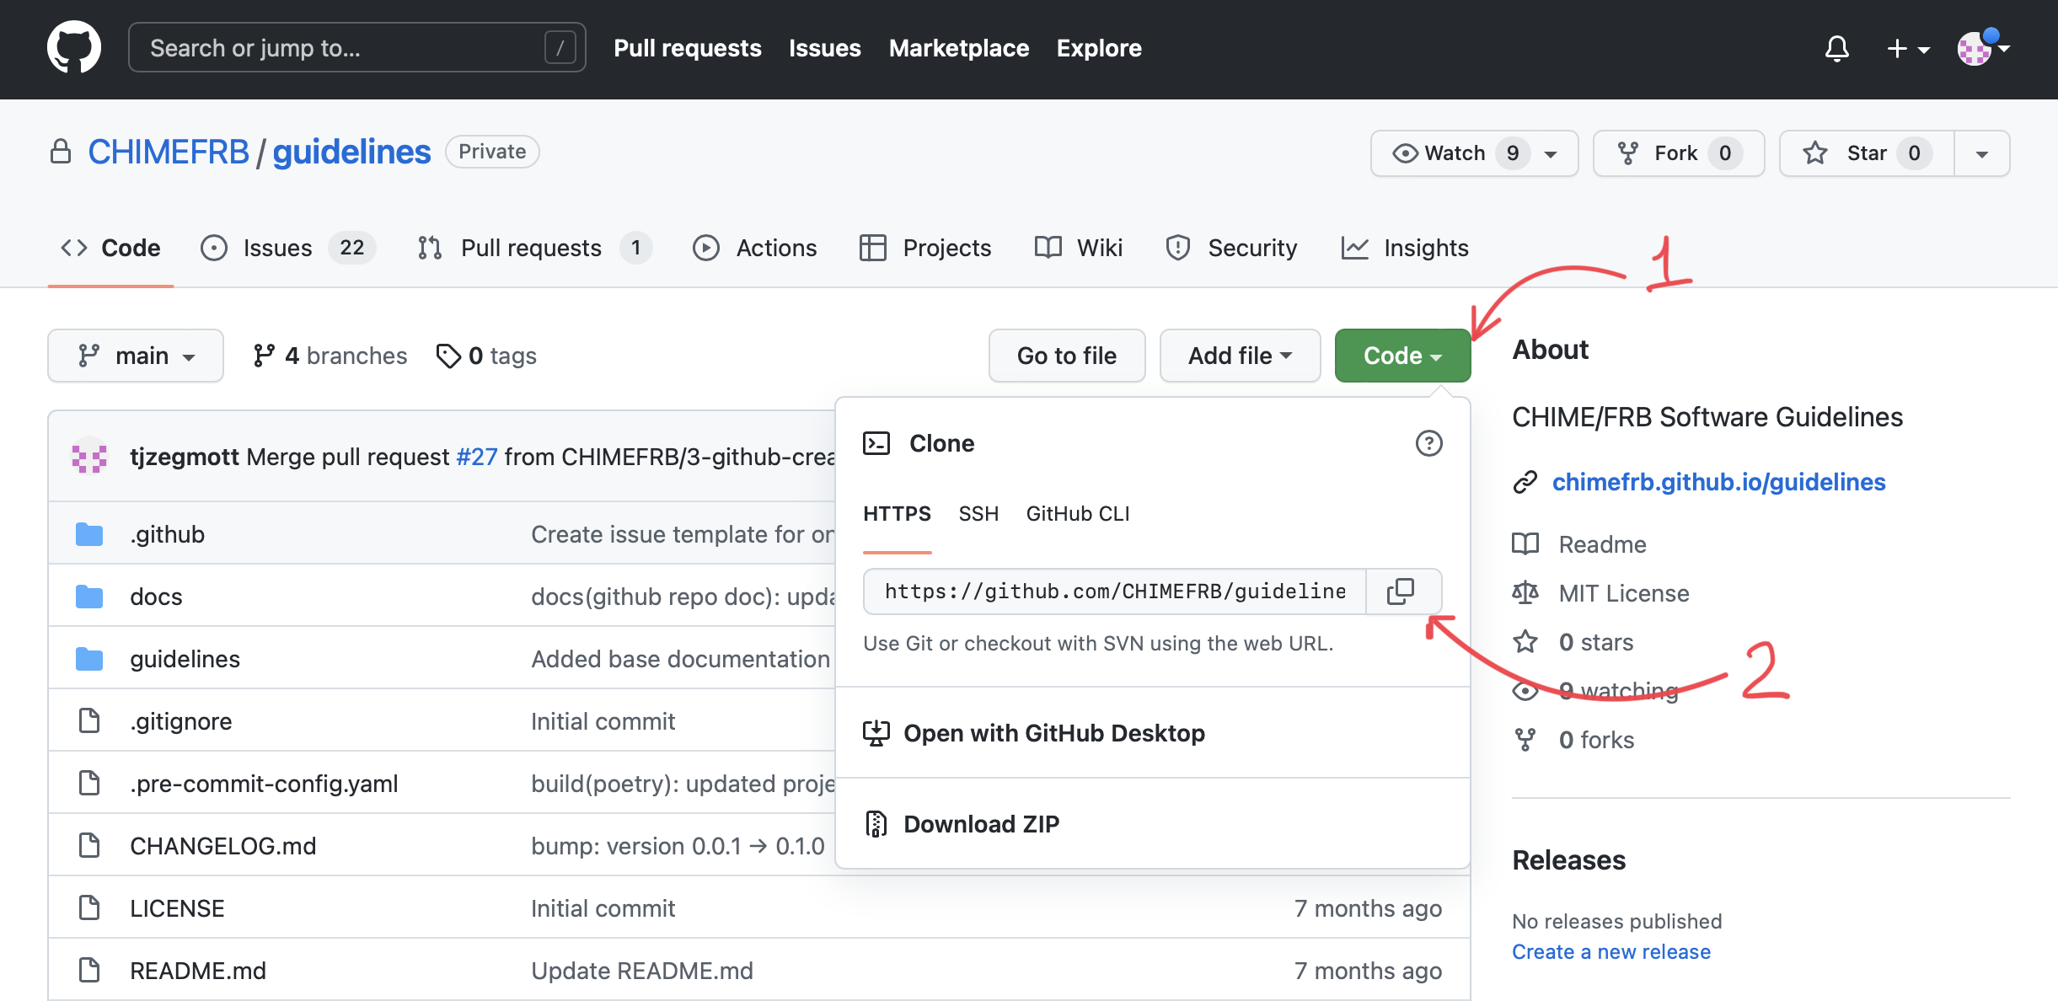Viewport: 2058px width, 1001px height.
Task: Open tjzegmott author link
Action: 185,457
